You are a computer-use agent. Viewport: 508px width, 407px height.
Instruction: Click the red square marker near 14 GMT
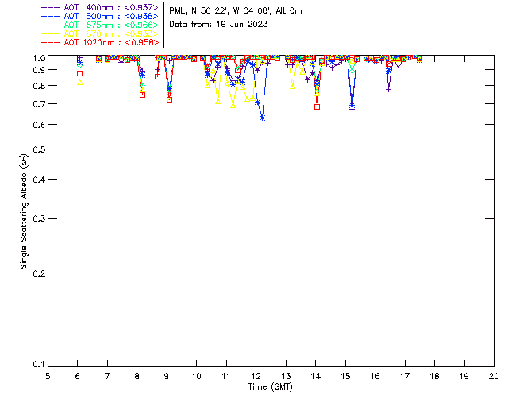coord(317,107)
